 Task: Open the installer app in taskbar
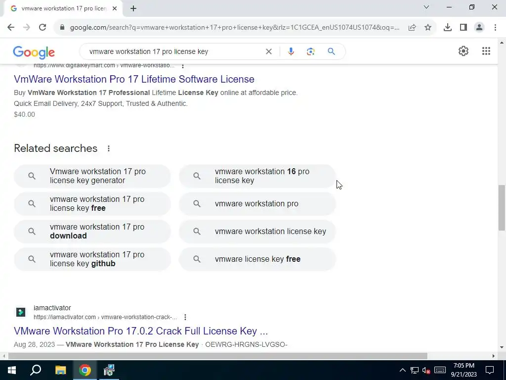click(x=109, y=370)
